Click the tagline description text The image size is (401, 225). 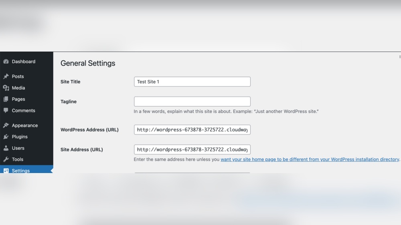point(226,112)
